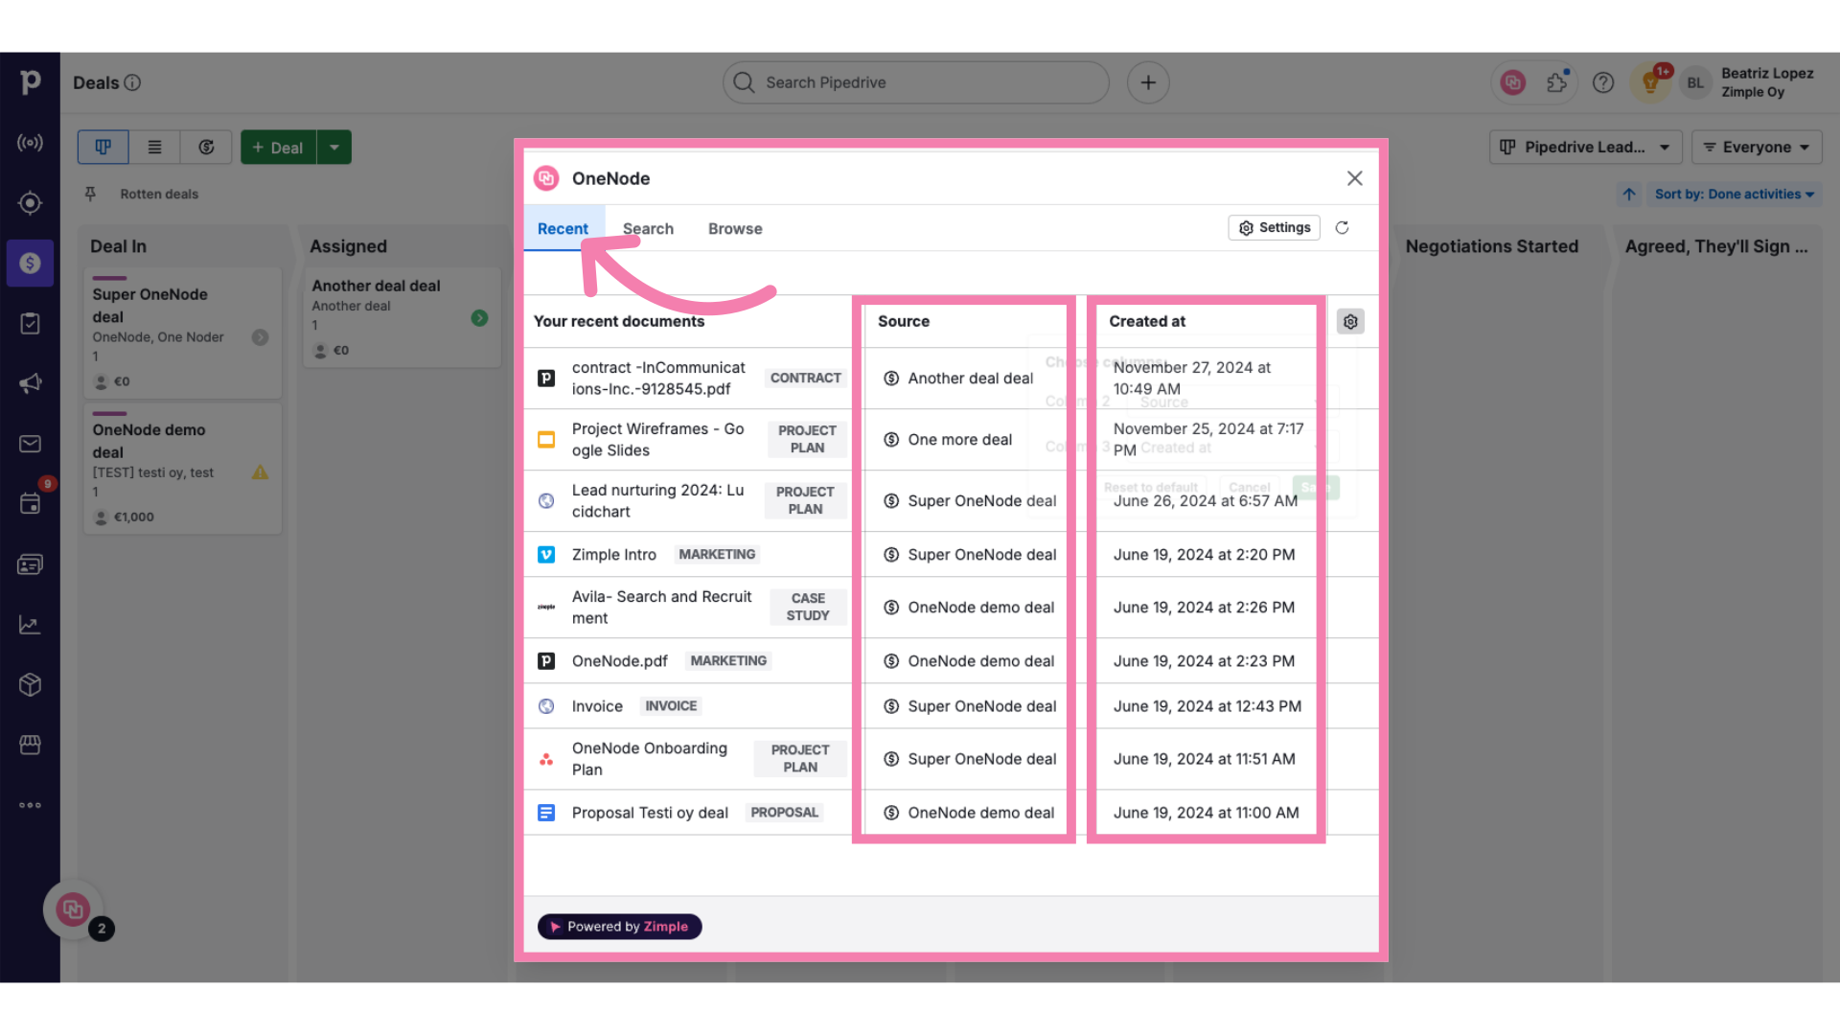Open Lead nurturing 2024: Lucidchart document

point(657,501)
